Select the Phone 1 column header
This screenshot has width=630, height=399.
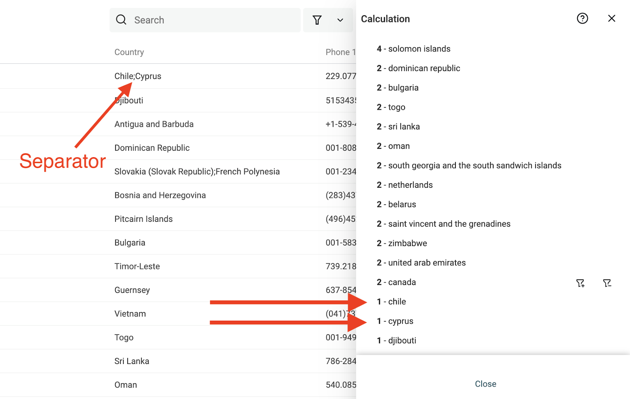[x=341, y=52]
